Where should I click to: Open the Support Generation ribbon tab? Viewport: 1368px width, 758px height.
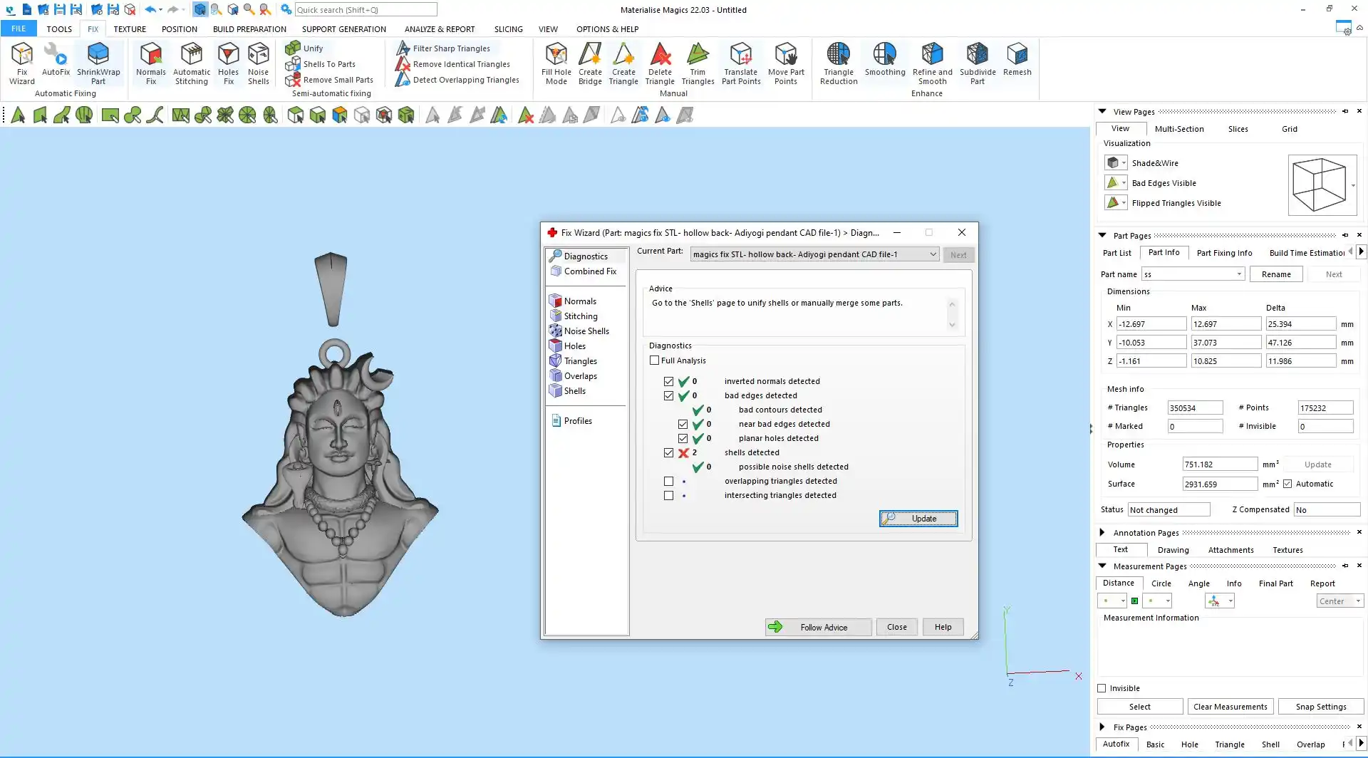[343, 29]
